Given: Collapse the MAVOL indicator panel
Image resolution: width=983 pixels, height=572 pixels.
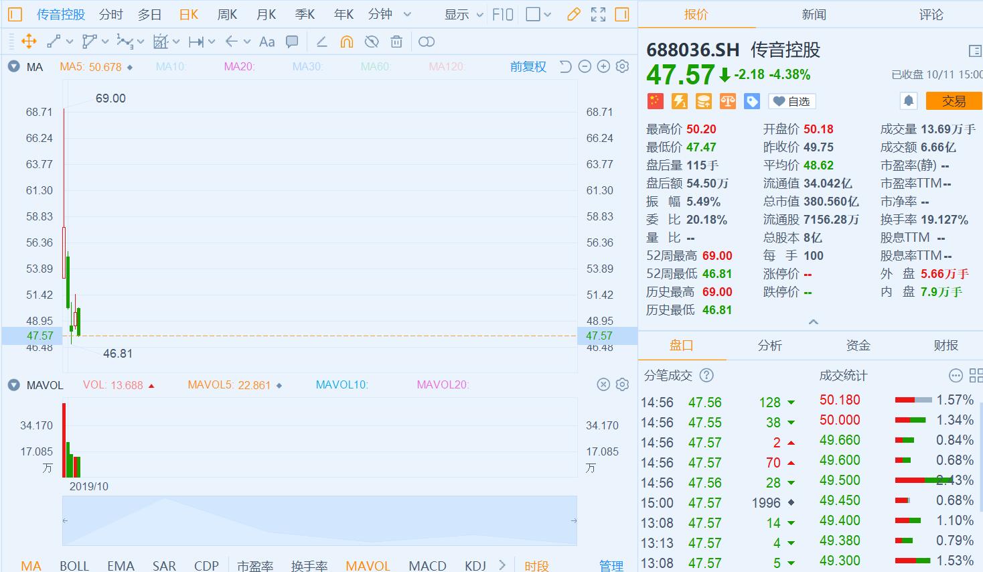Looking at the screenshot, I should click(13, 384).
